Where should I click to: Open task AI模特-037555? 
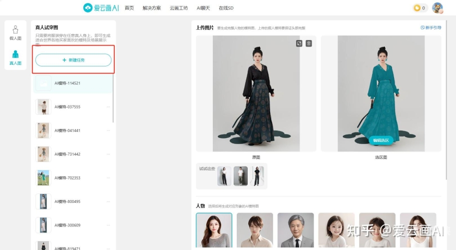[73, 107]
